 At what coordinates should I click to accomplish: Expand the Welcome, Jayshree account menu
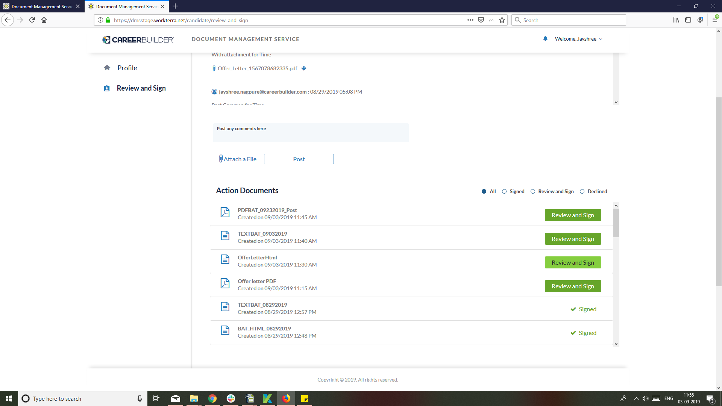click(x=578, y=39)
